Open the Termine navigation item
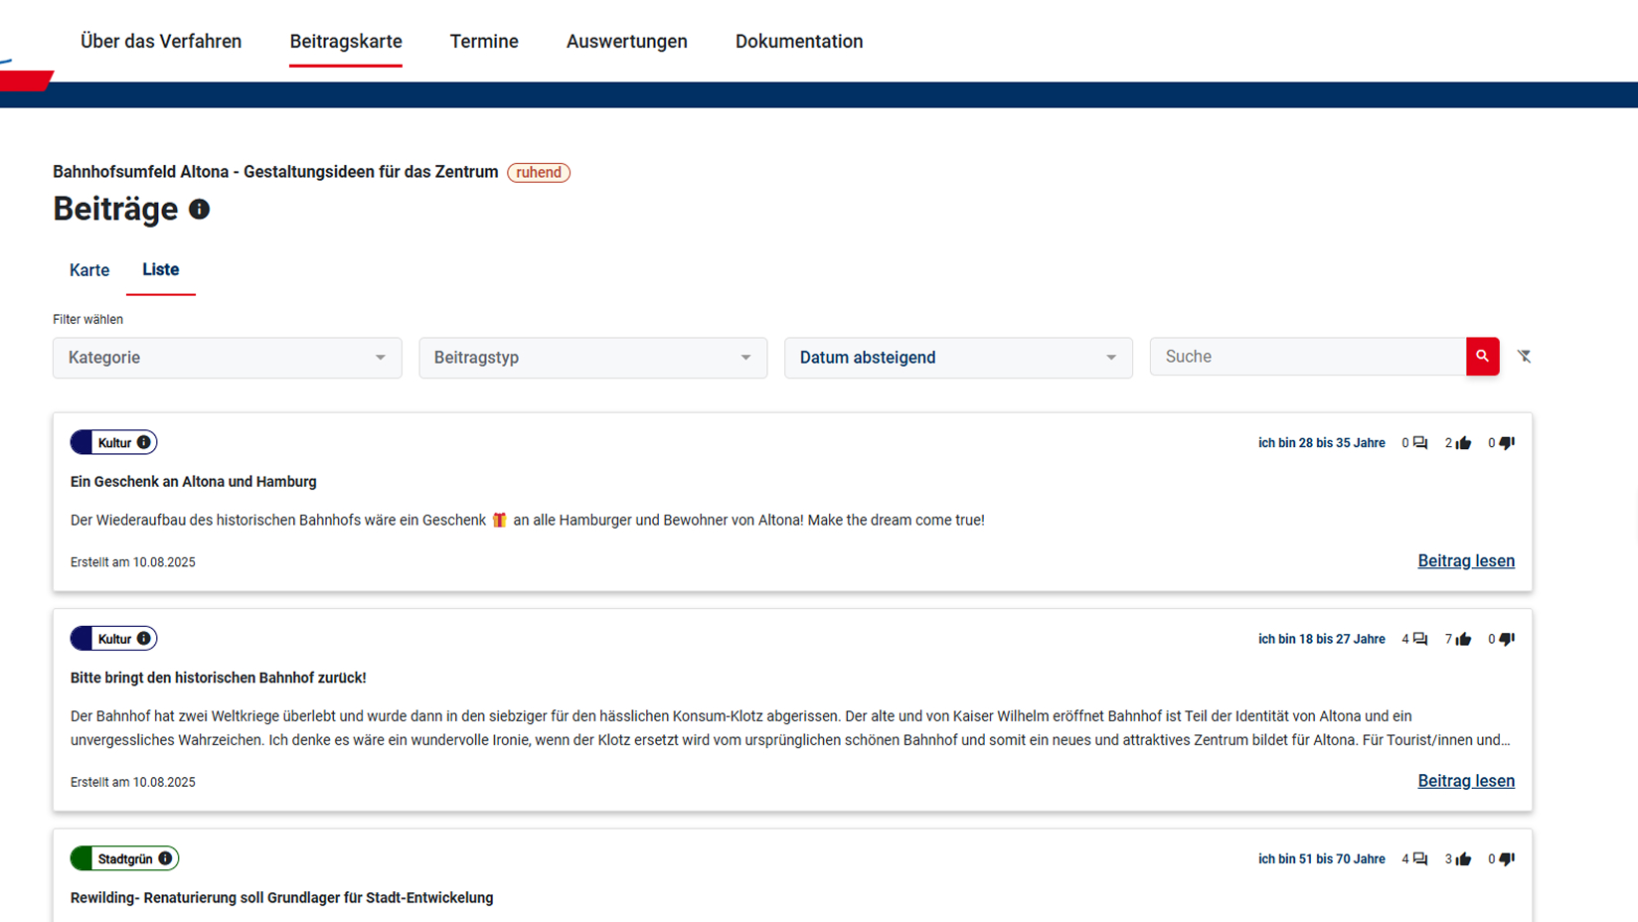 click(x=484, y=41)
